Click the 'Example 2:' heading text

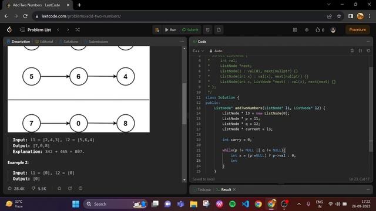pyautogui.click(x=18, y=162)
